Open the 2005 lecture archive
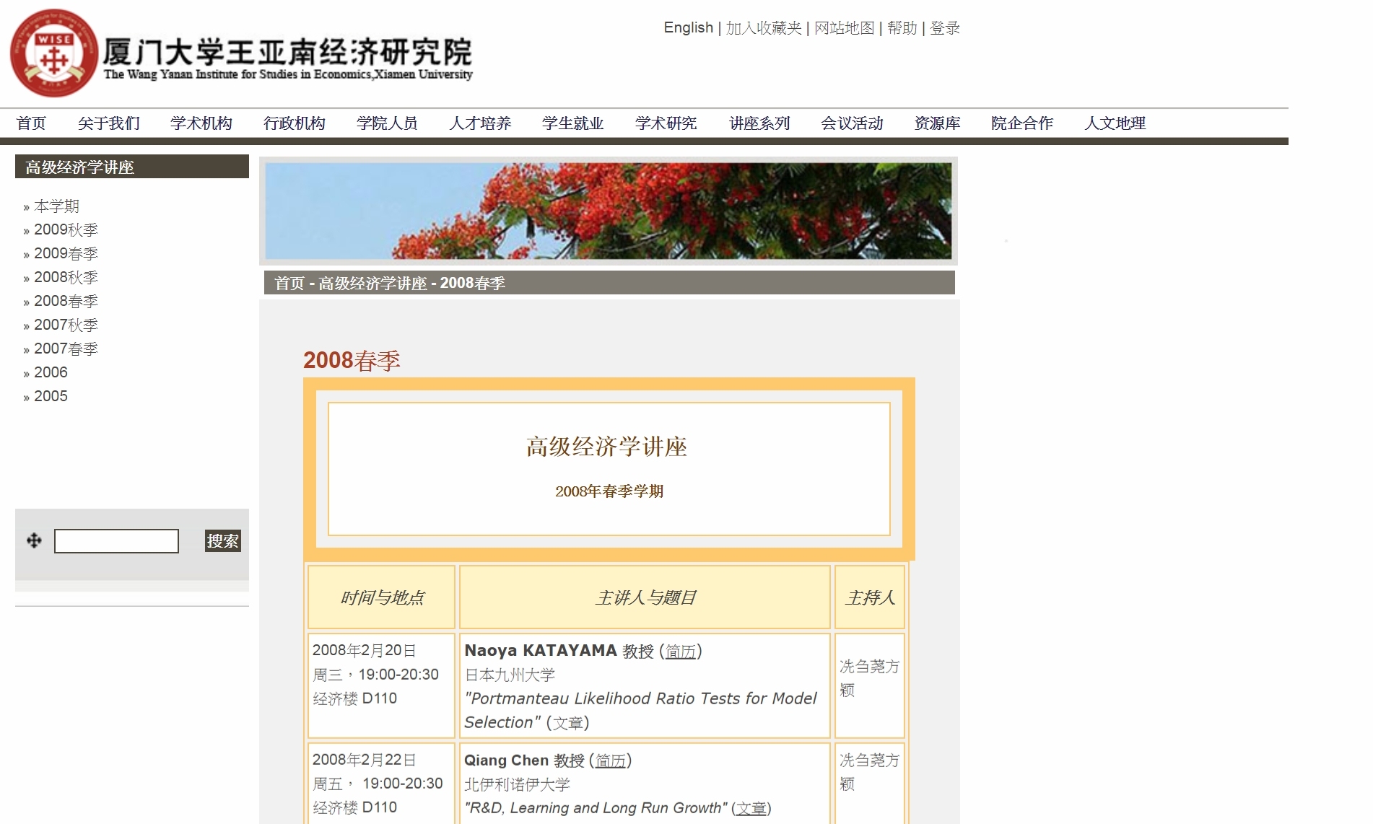The height and width of the screenshot is (824, 1373). coord(51,397)
